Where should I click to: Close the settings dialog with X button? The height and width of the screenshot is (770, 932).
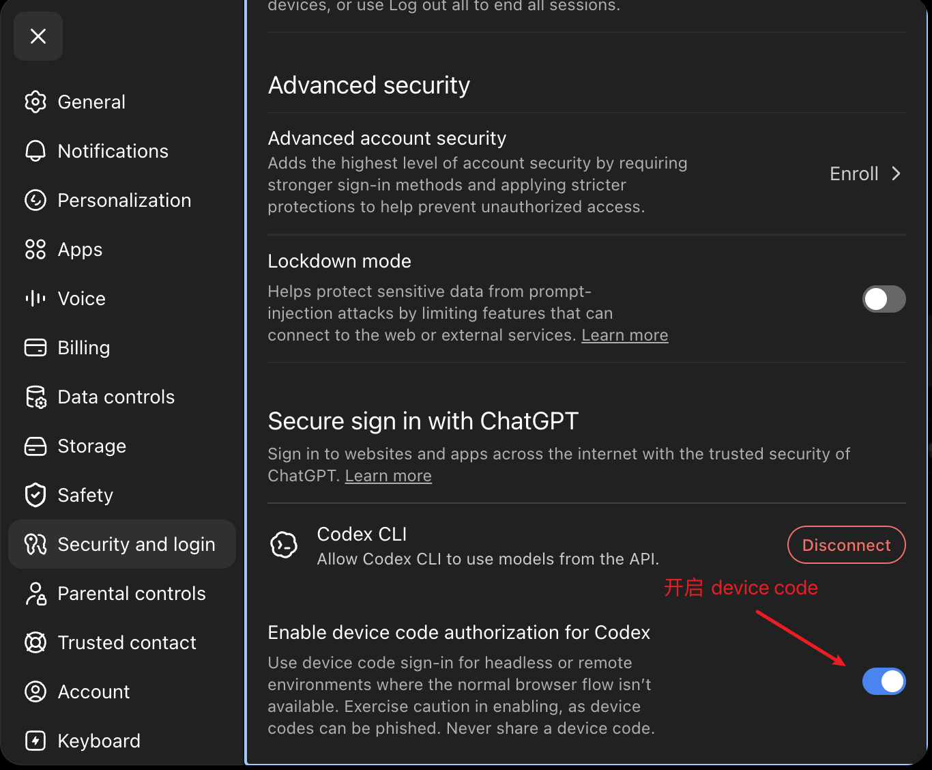pyautogui.click(x=38, y=36)
